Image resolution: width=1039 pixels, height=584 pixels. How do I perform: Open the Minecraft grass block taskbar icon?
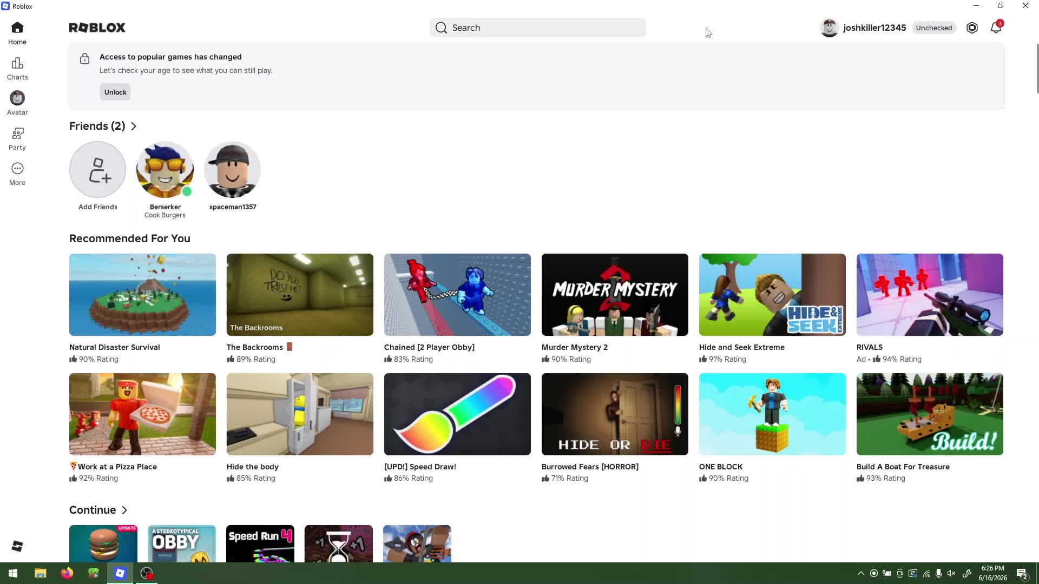[94, 573]
